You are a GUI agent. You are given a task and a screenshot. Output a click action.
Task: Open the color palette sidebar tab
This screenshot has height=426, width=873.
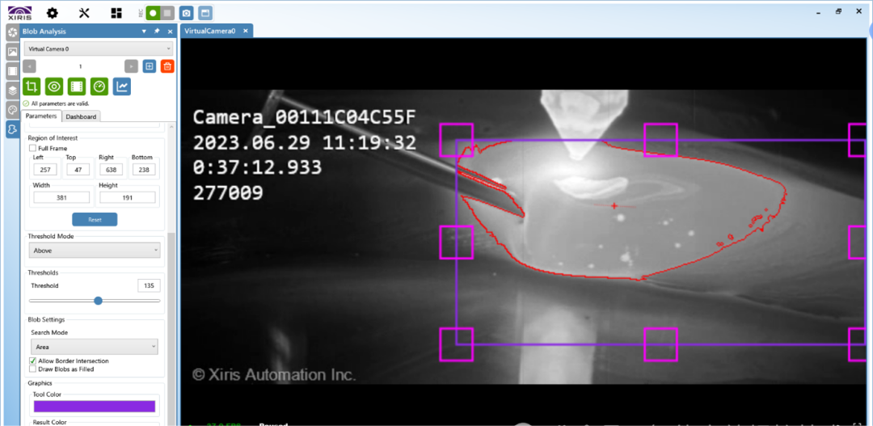pyautogui.click(x=12, y=110)
